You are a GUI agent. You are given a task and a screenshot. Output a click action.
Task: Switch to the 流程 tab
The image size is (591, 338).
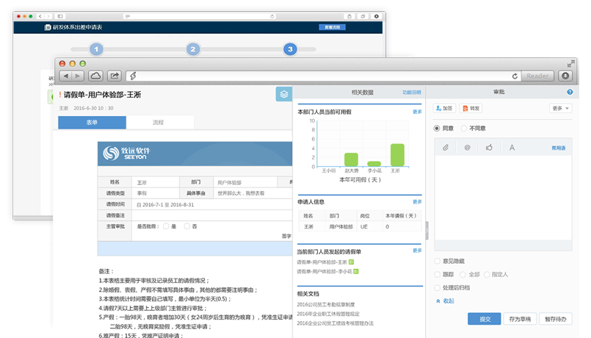158,123
